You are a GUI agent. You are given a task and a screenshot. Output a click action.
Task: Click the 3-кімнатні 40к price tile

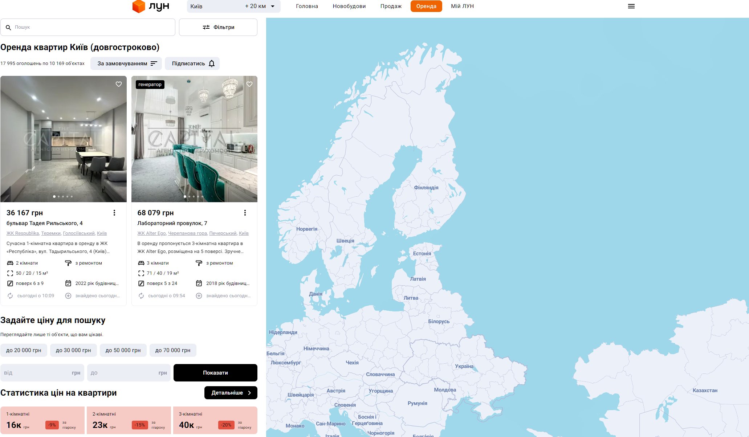[x=215, y=420]
